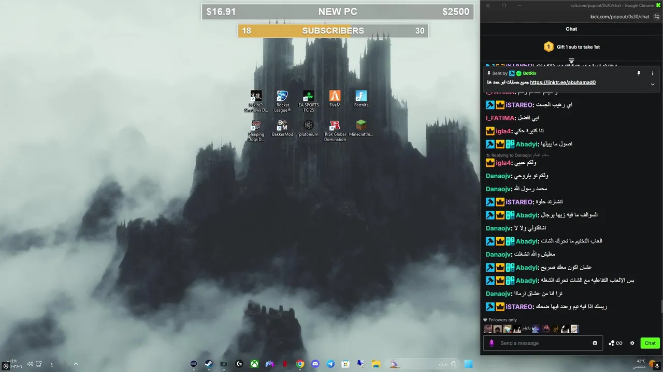The image size is (663, 372).
Task: Select the kick.com/popout/0s30/chat address text
Action: point(619,17)
